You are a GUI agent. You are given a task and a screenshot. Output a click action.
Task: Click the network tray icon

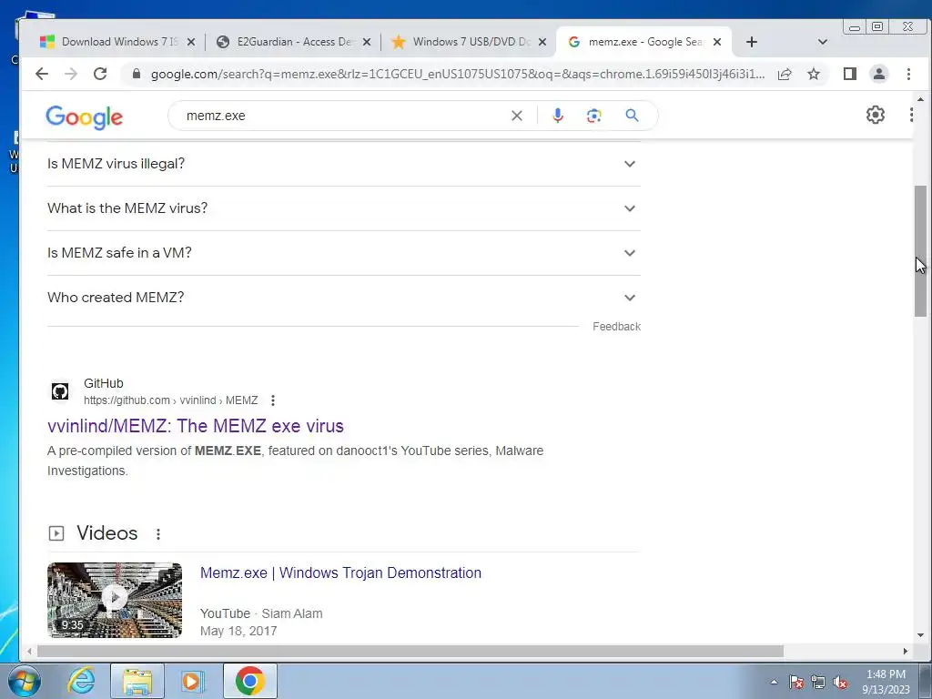pyautogui.click(x=818, y=682)
